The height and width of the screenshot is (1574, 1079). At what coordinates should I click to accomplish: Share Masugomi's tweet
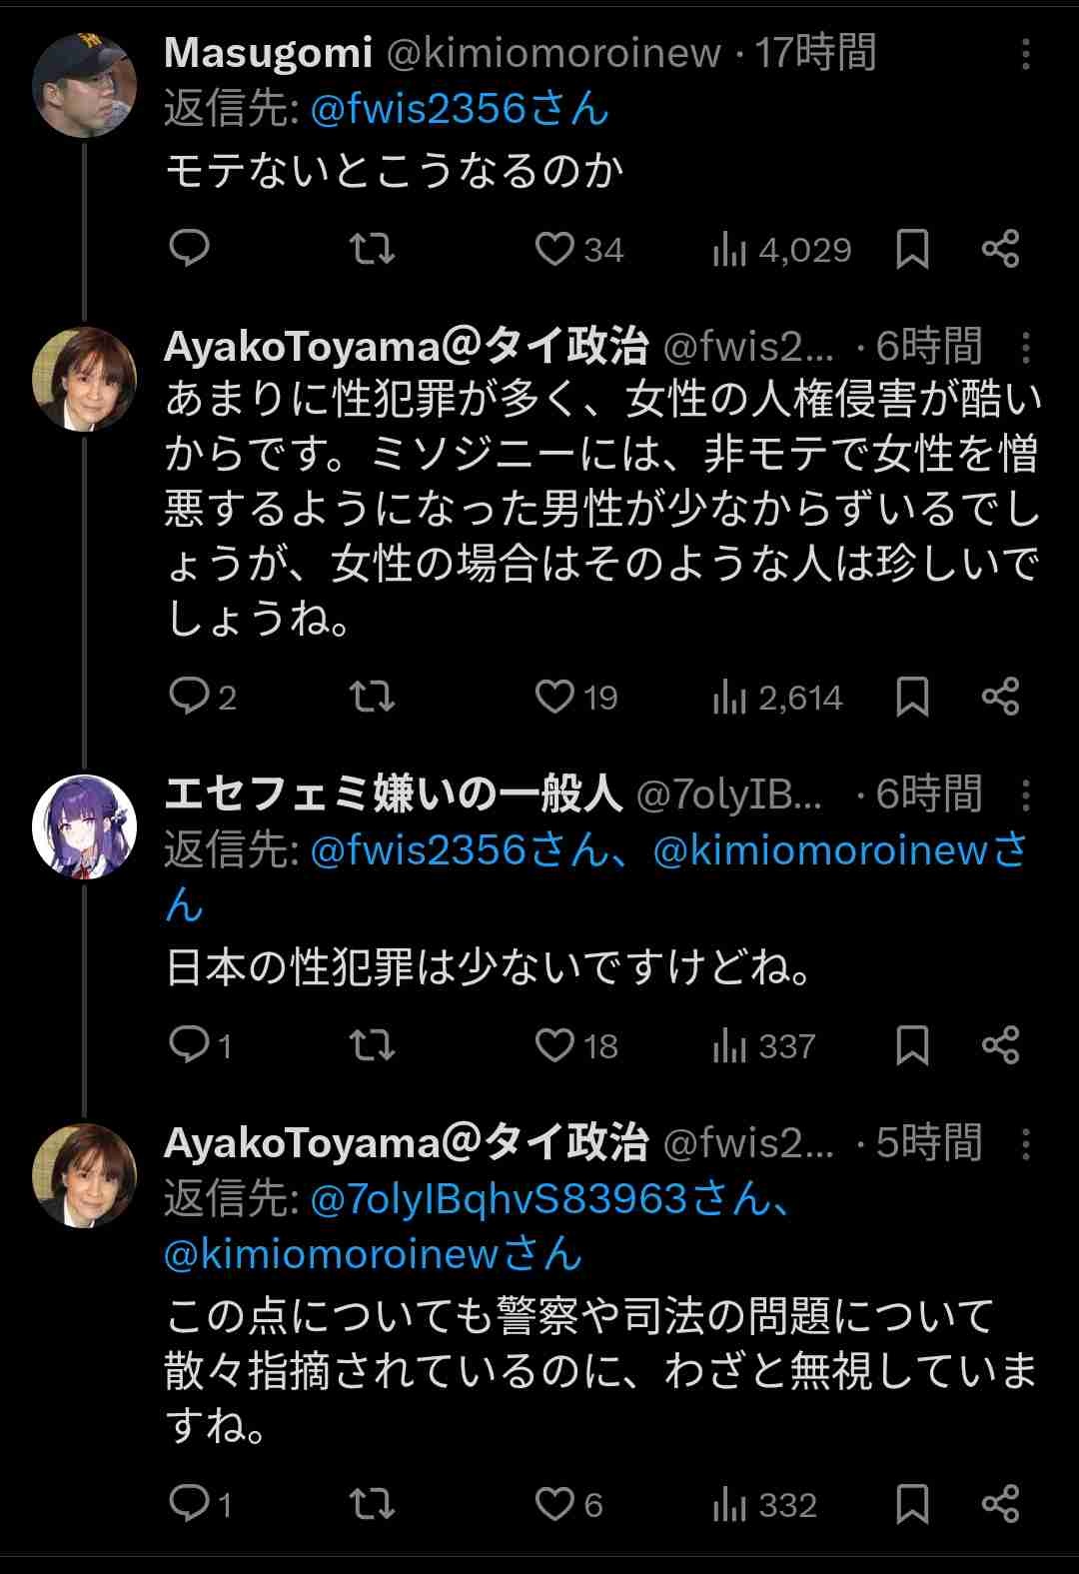[1000, 248]
